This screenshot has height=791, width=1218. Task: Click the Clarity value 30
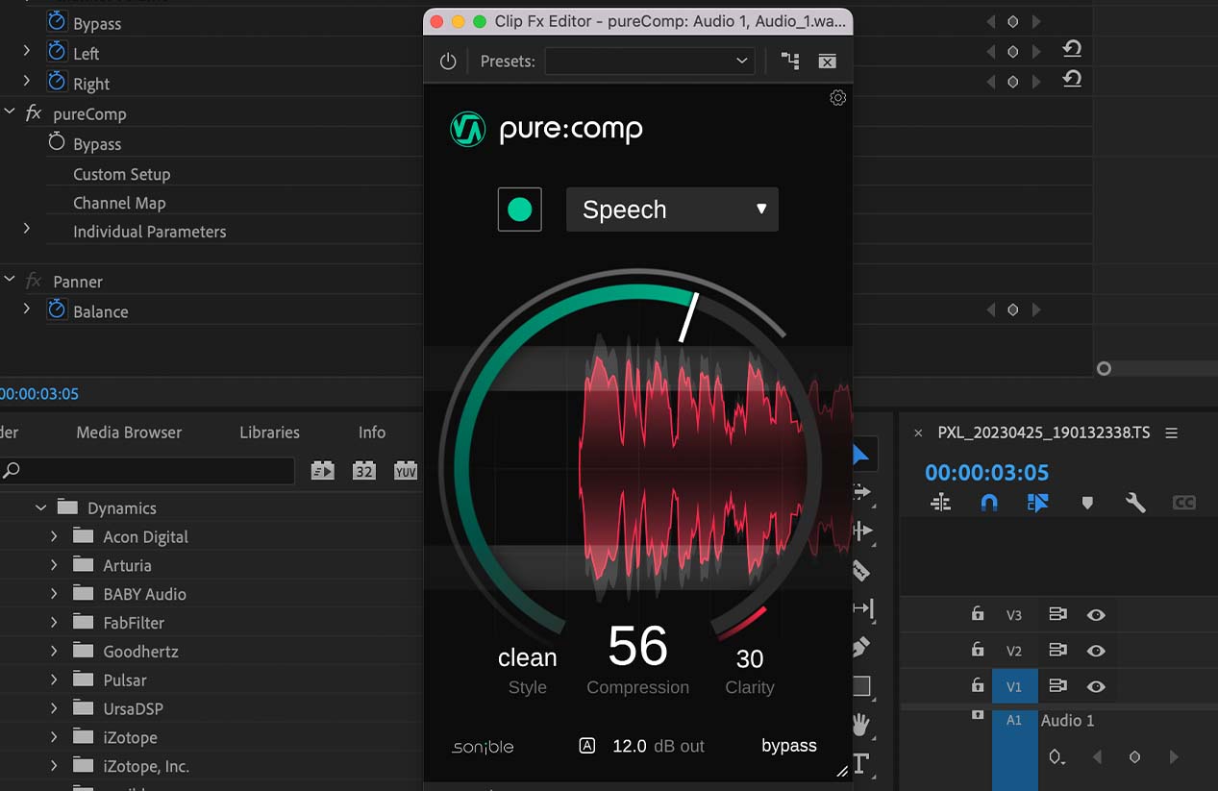click(x=750, y=659)
